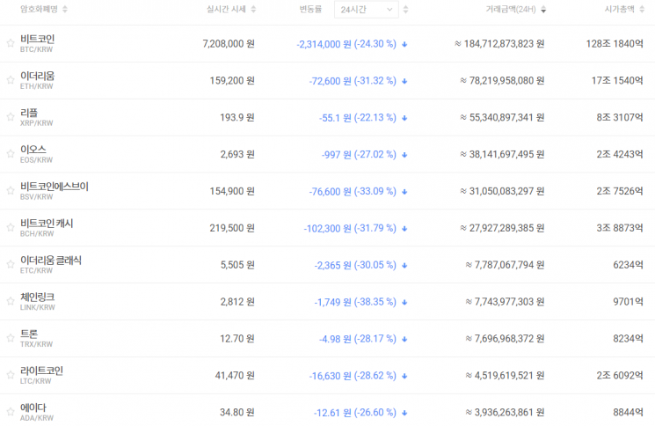Sort by 암호화폐명 column arrows
655x426 pixels.
point(65,9)
